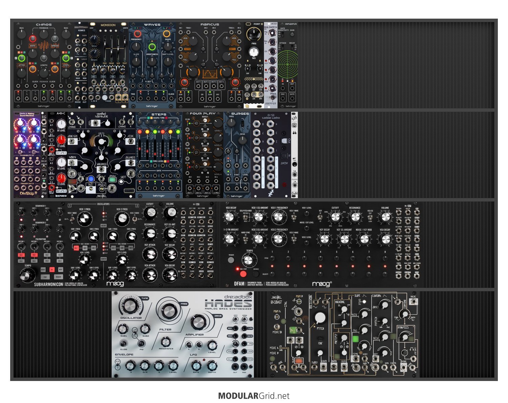508x403 pixels.
Task: Click the Subharmonicon VOLUME knob
Action: pos(170,213)
